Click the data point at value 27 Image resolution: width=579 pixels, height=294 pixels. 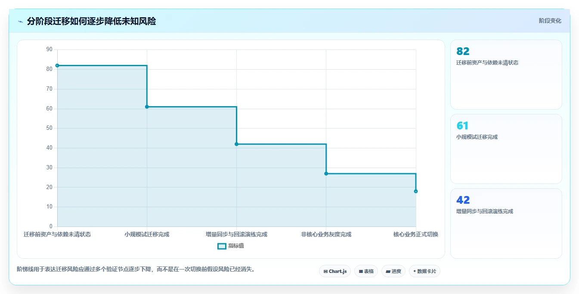click(x=326, y=174)
